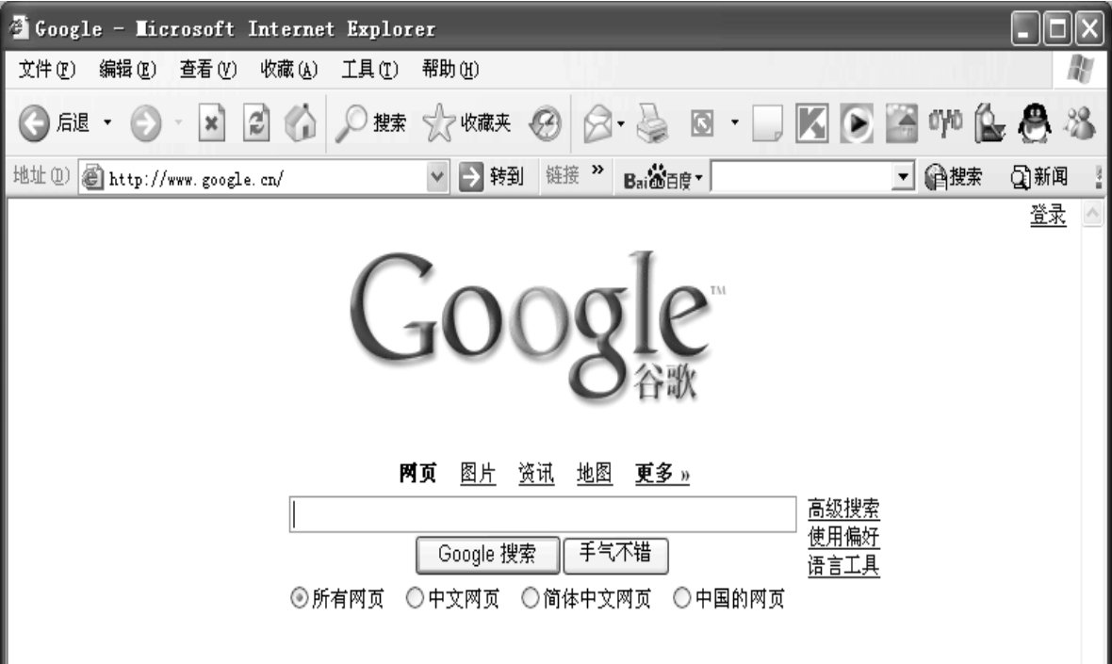Click the full screen toolbar icon
This screenshot has width=1112, height=664.
[x=702, y=123]
